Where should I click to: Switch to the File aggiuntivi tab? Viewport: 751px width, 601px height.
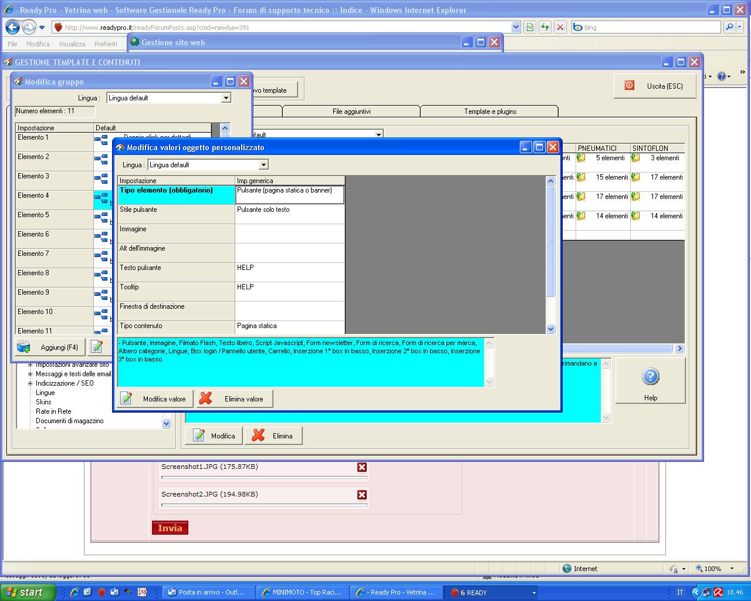click(x=351, y=112)
